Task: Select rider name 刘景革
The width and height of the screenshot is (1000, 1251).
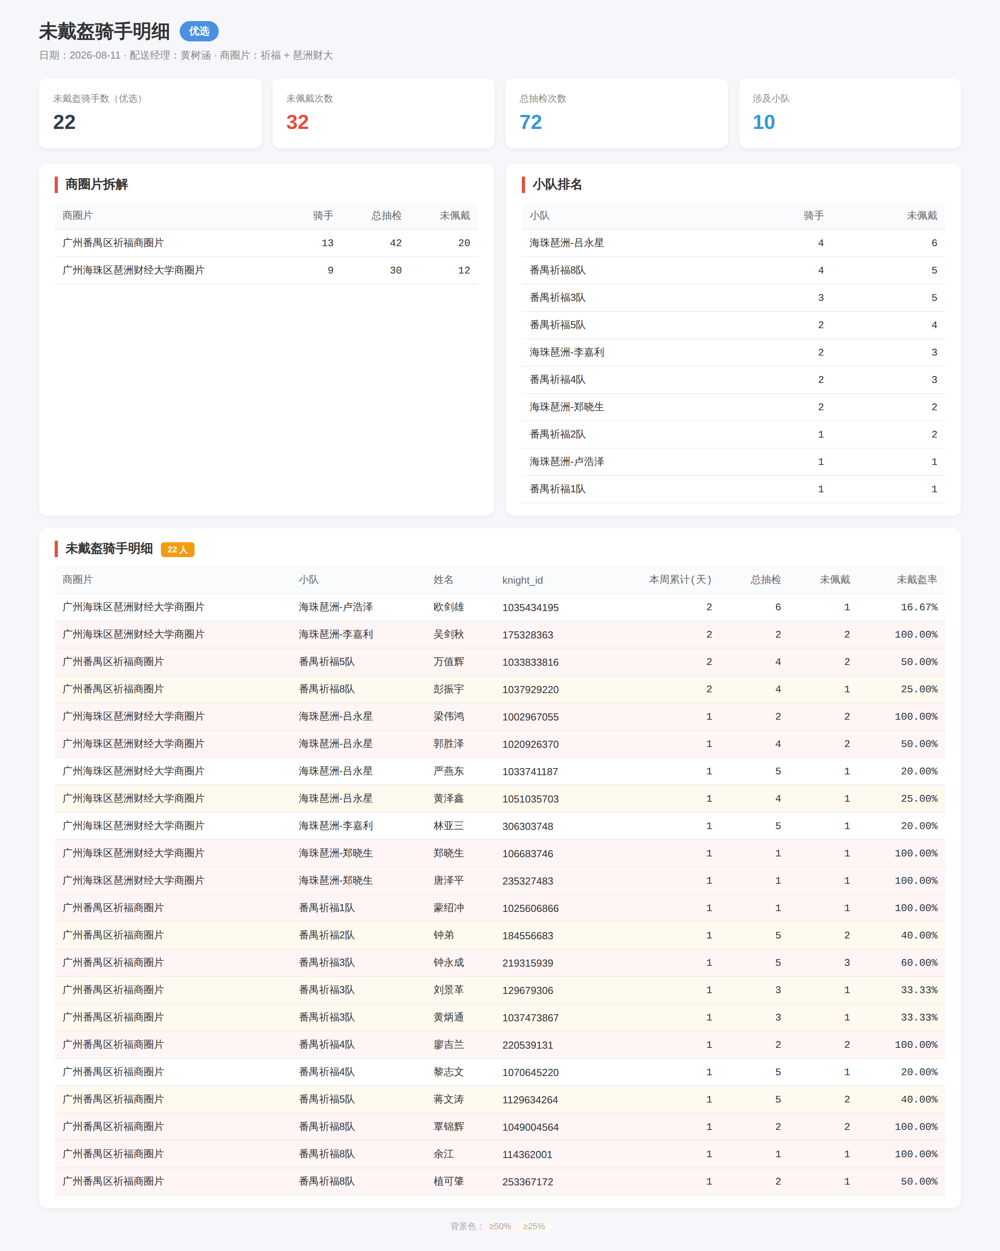Action: (448, 989)
